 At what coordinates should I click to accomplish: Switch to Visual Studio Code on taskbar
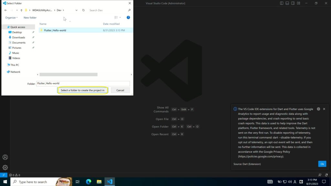coord(110,181)
